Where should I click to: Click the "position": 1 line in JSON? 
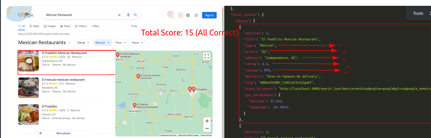pyautogui.click(x=256, y=33)
